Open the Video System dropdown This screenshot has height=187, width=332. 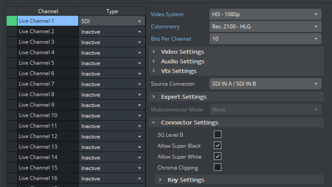[x=265, y=14]
